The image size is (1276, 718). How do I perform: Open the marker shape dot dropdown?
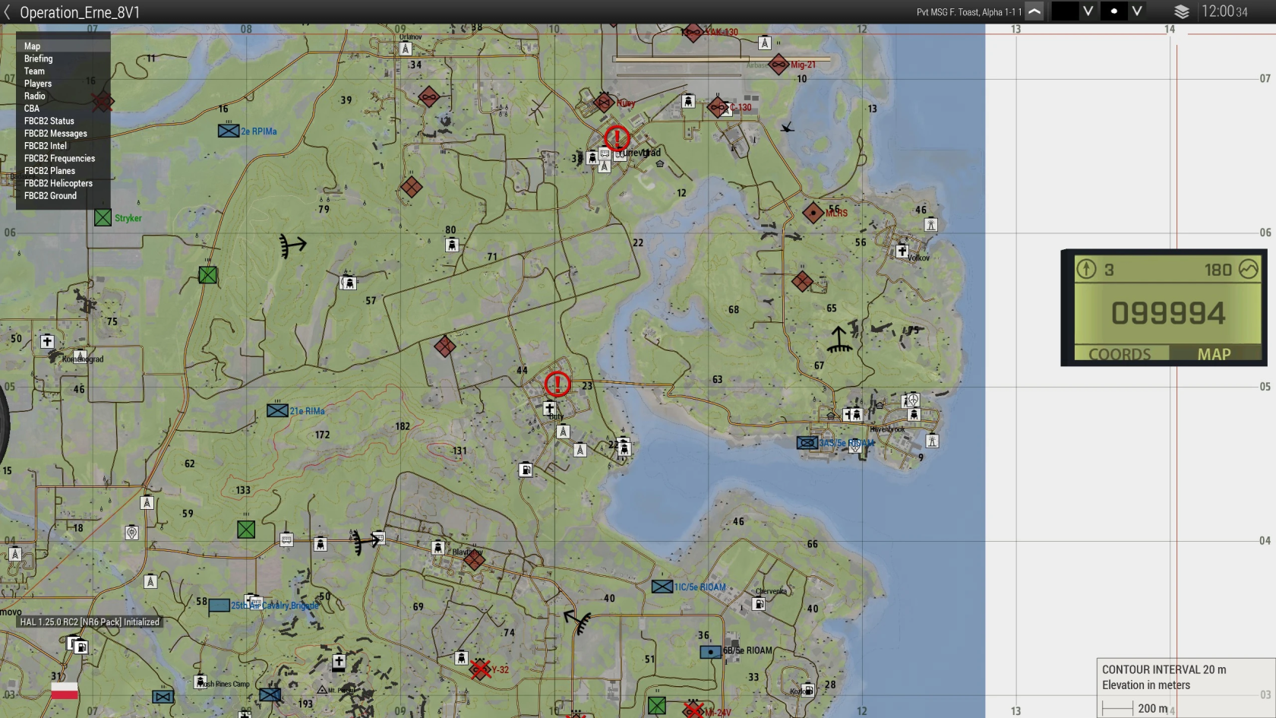coord(1137,11)
